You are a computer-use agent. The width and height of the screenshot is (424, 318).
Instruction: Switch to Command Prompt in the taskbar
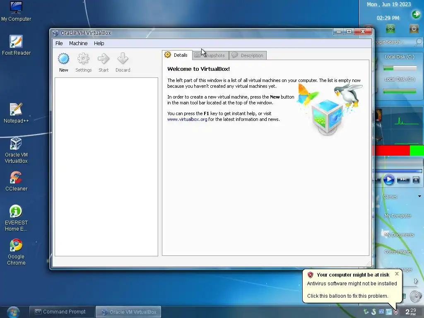tap(62, 312)
